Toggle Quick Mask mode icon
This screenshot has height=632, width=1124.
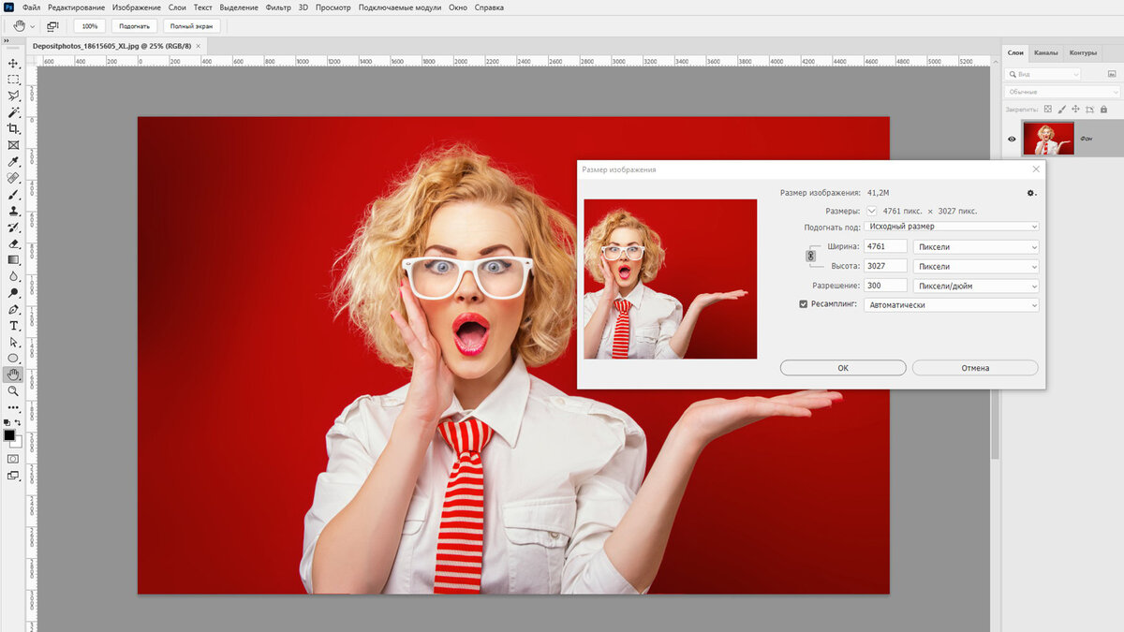(13, 459)
